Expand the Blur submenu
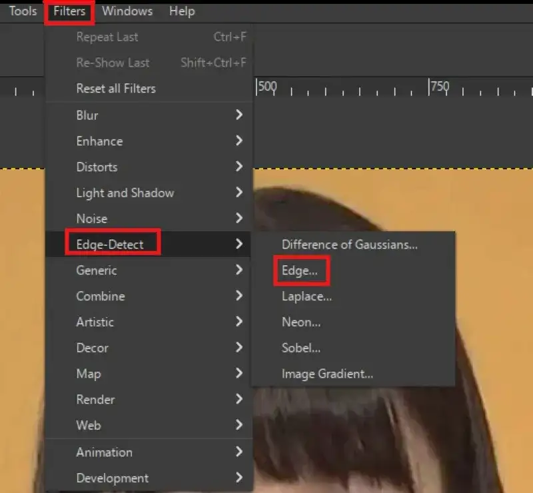 [88, 115]
